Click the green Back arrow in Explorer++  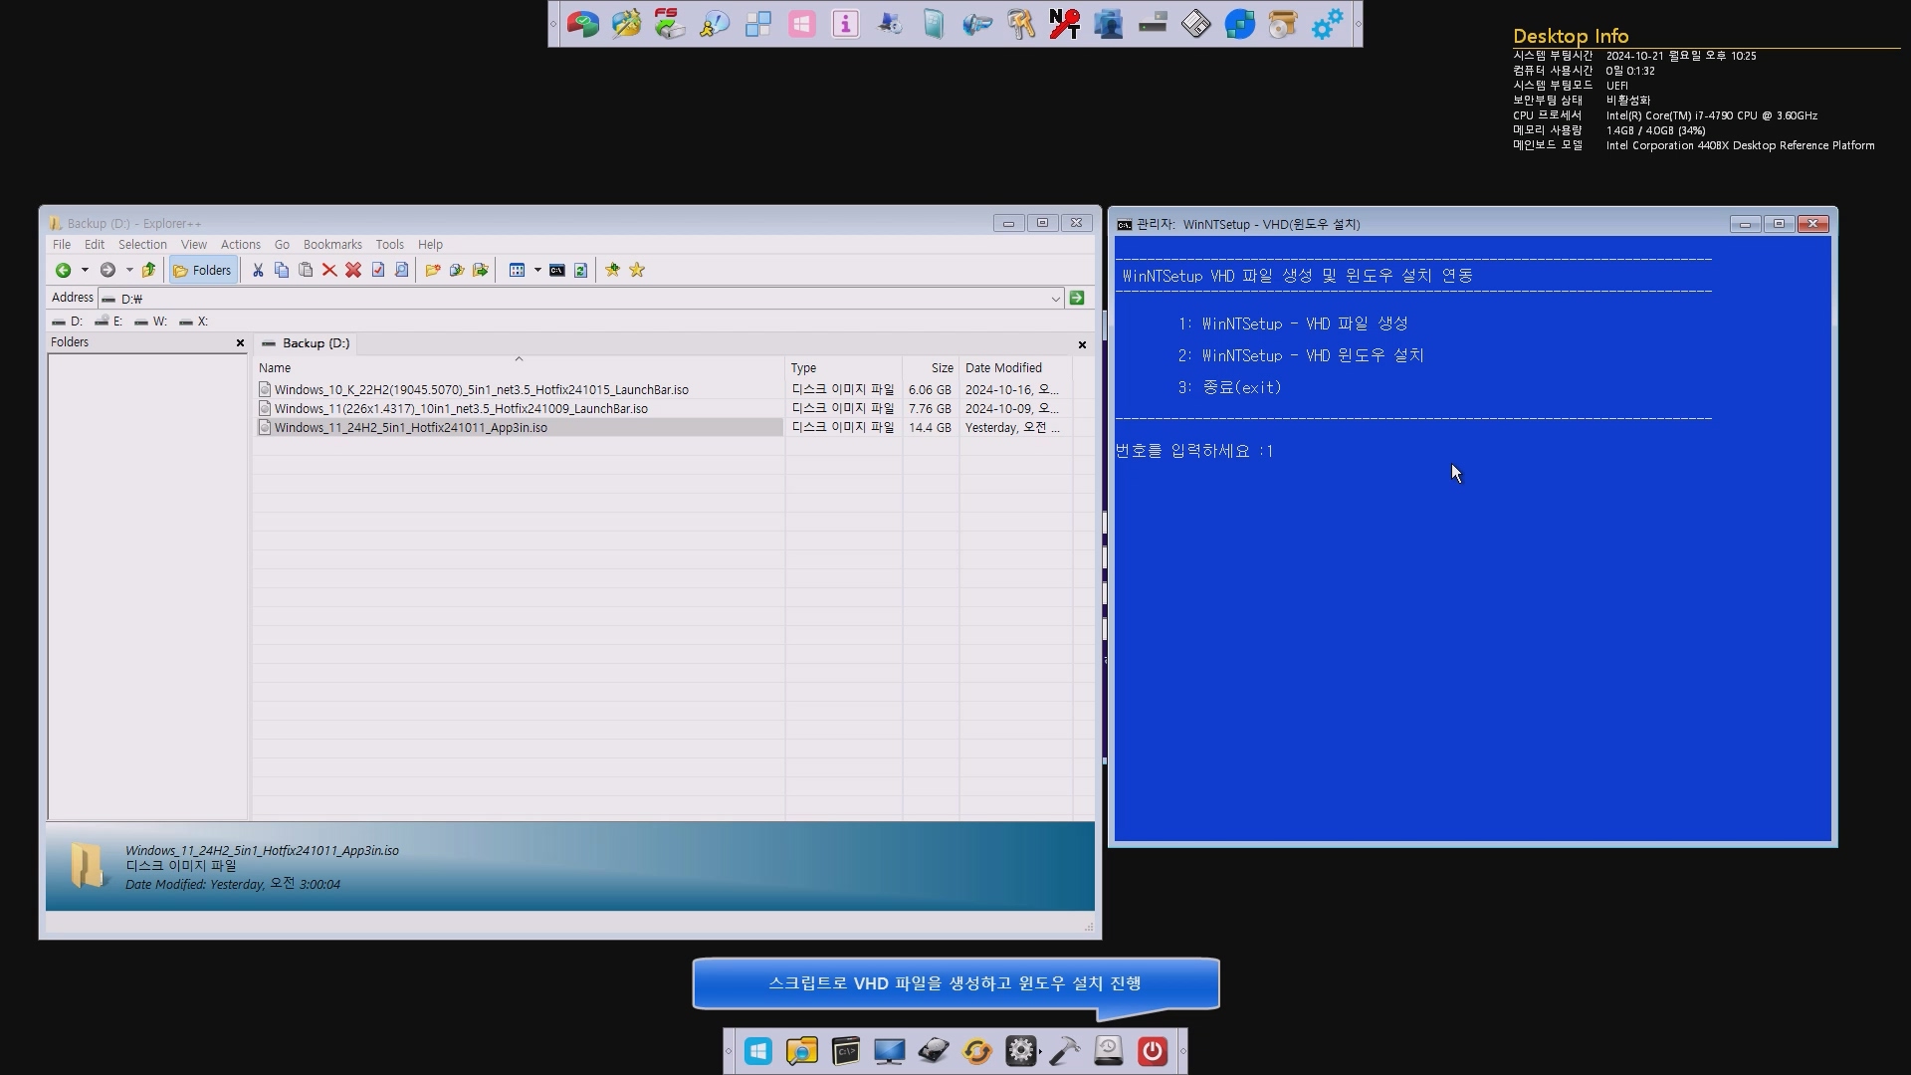coord(63,270)
